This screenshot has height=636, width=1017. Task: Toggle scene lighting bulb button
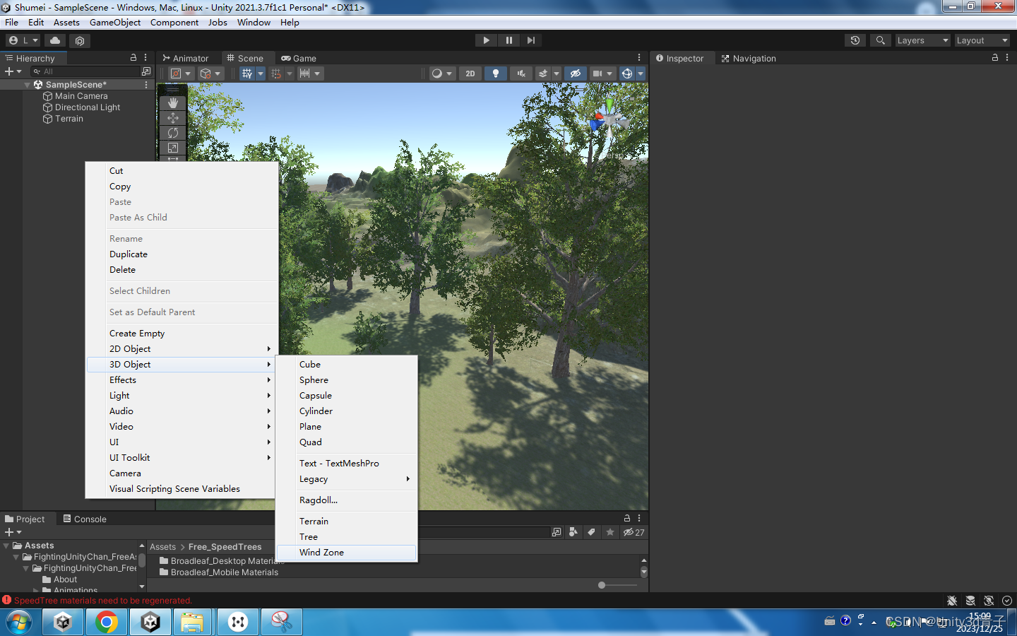click(x=496, y=73)
